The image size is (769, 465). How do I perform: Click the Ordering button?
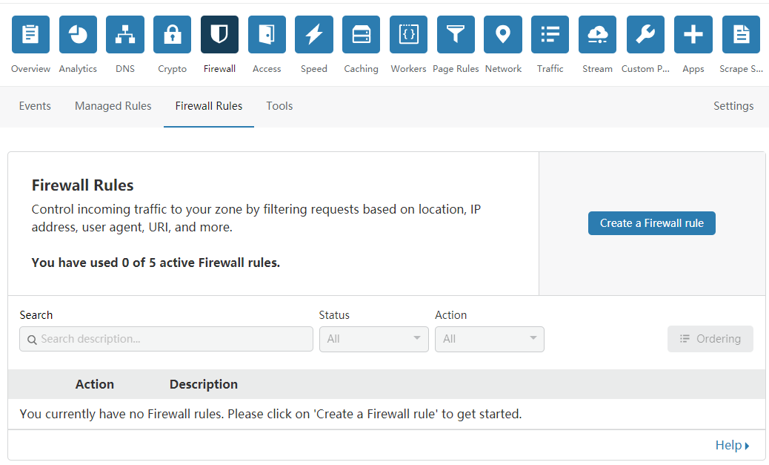pos(710,339)
